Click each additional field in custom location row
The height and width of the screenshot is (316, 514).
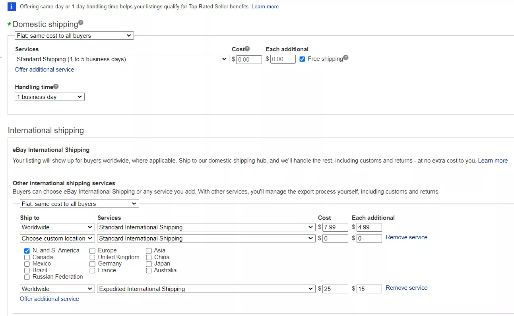(369, 238)
